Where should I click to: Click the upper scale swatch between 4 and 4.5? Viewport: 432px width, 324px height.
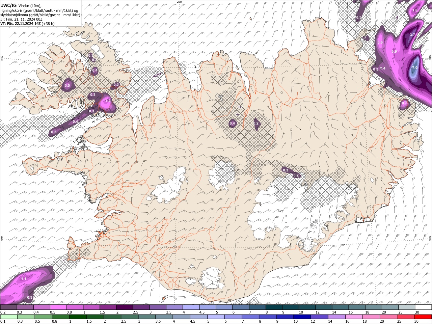(x=191, y=307)
